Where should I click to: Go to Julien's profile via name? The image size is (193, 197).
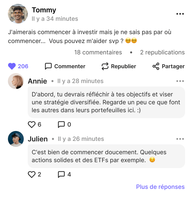pos(38,139)
